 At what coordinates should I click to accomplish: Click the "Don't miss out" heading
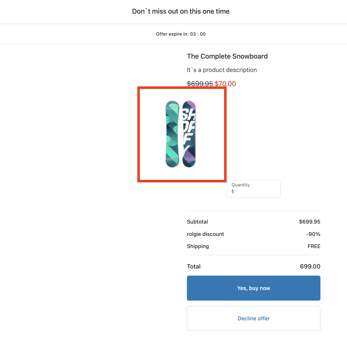click(x=181, y=11)
